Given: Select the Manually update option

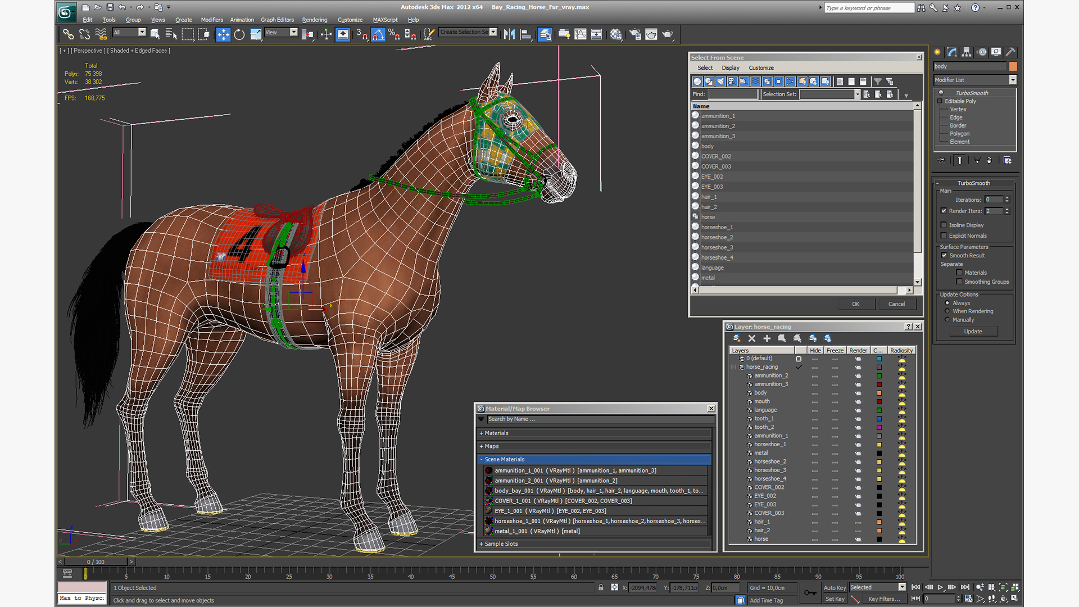Looking at the screenshot, I should [947, 319].
